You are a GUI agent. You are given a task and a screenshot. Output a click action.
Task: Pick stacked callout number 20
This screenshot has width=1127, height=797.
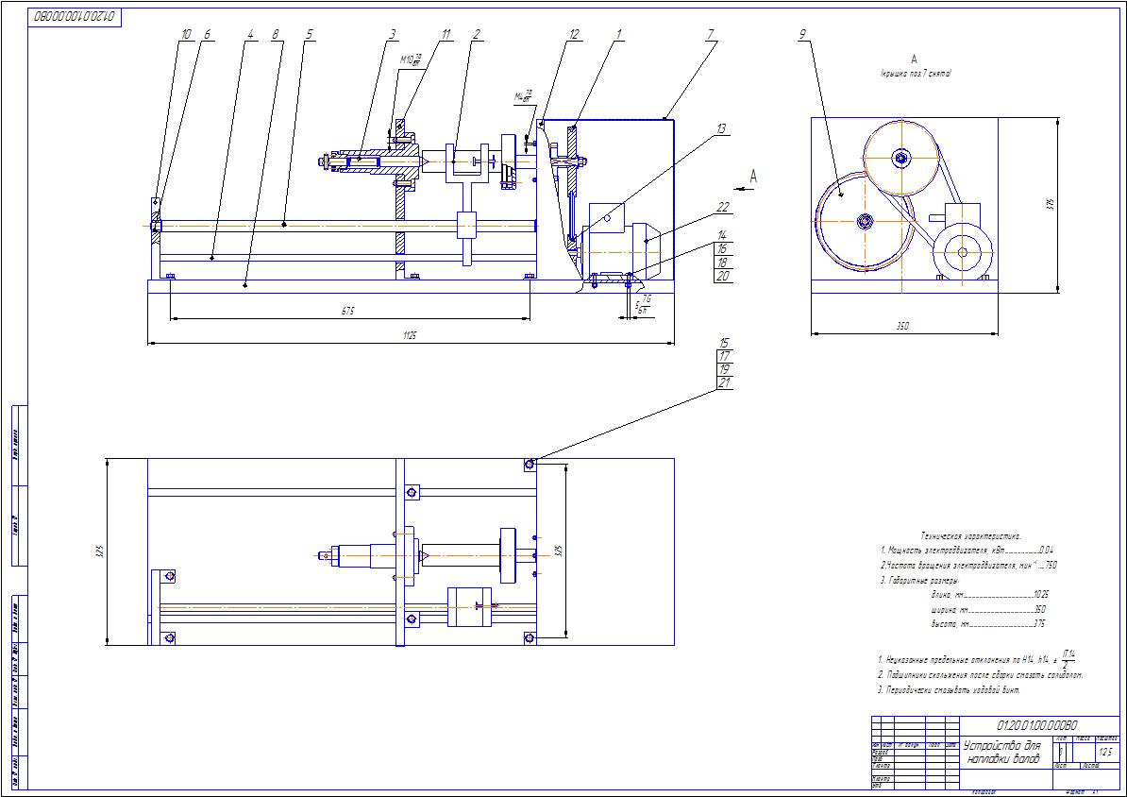722,276
